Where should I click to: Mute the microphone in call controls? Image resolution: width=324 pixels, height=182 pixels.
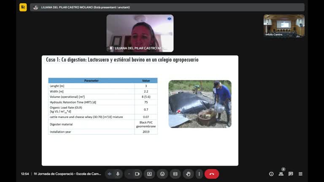(x=118, y=174)
